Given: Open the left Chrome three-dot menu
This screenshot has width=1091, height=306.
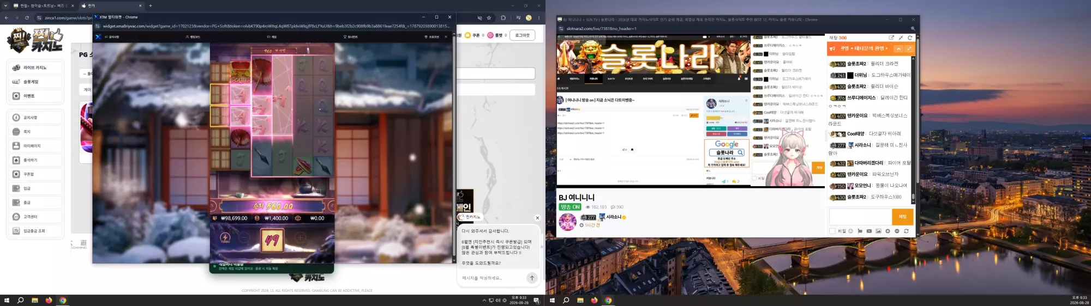Looking at the screenshot, I should click(539, 18).
